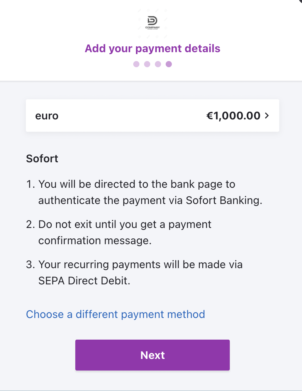Viewport: 302px width, 391px height.
Task: Click the company logo icon
Action: pyautogui.click(x=153, y=20)
